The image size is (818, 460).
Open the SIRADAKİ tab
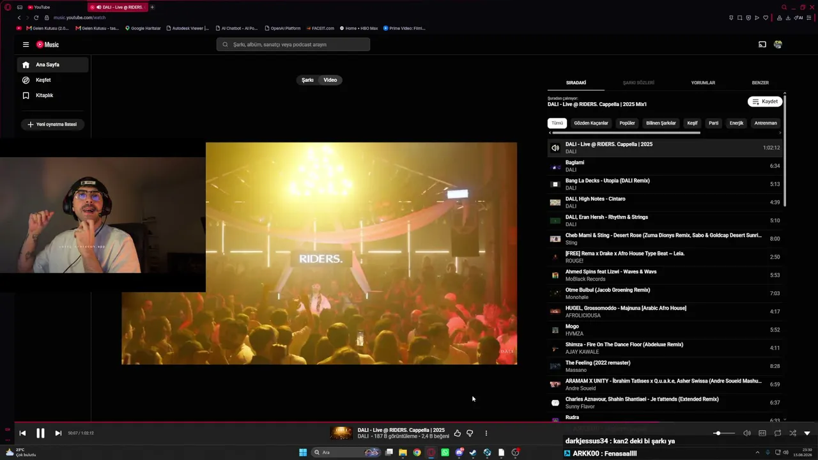pyautogui.click(x=576, y=83)
